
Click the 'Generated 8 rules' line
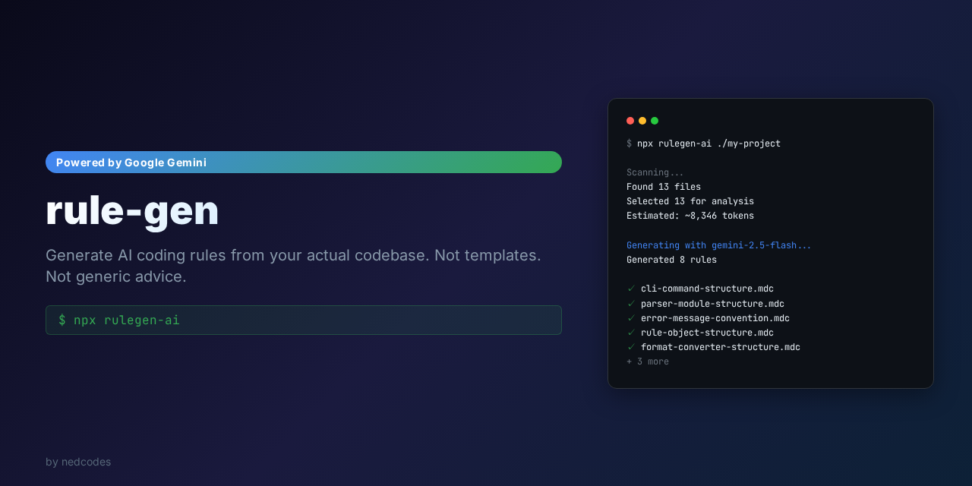click(x=671, y=260)
